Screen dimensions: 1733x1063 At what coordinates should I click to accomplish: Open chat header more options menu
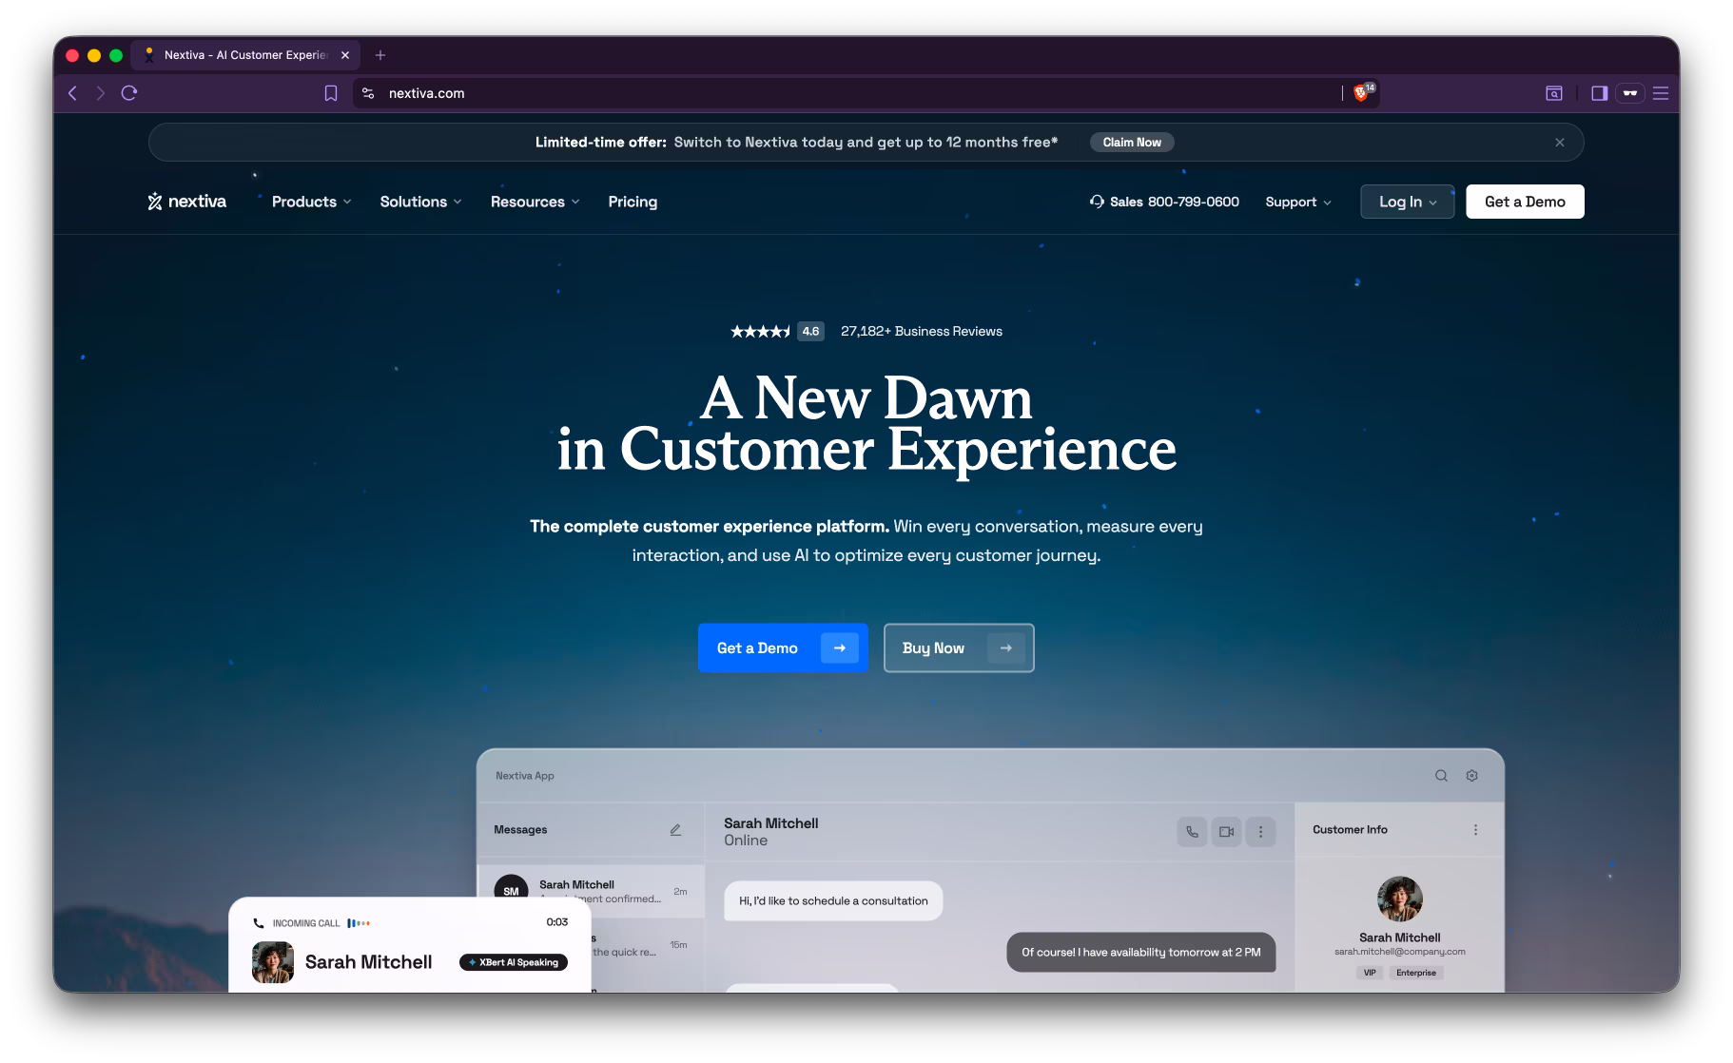point(1260,831)
